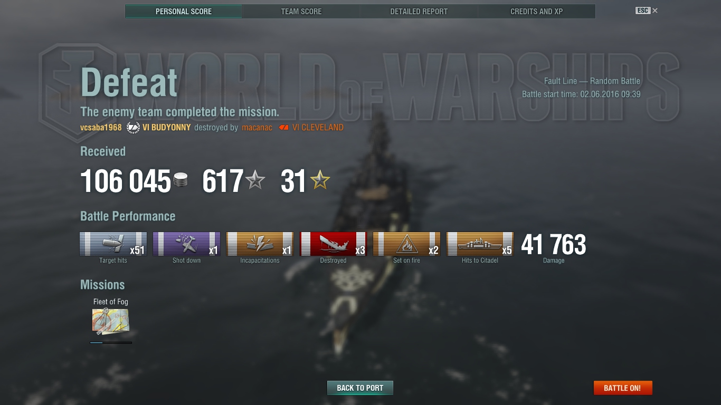Select the Incapacitations ribbon icon
The image size is (721, 405).
click(x=260, y=244)
